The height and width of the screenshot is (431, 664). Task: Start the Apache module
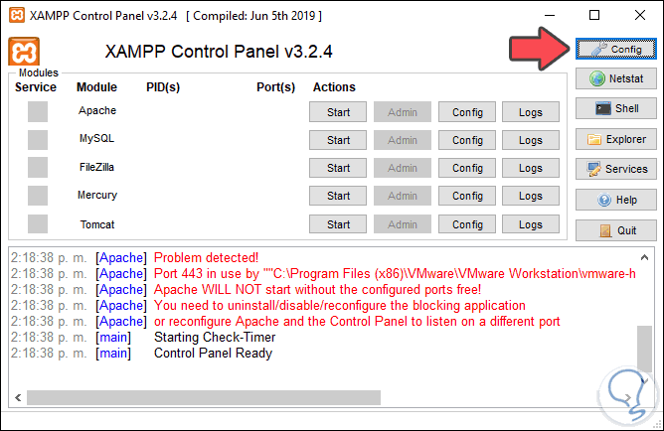coord(338,112)
